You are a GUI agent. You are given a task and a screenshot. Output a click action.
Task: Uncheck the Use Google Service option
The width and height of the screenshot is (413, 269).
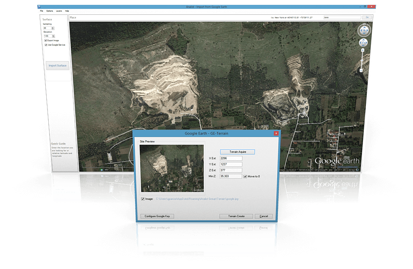point(46,45)
